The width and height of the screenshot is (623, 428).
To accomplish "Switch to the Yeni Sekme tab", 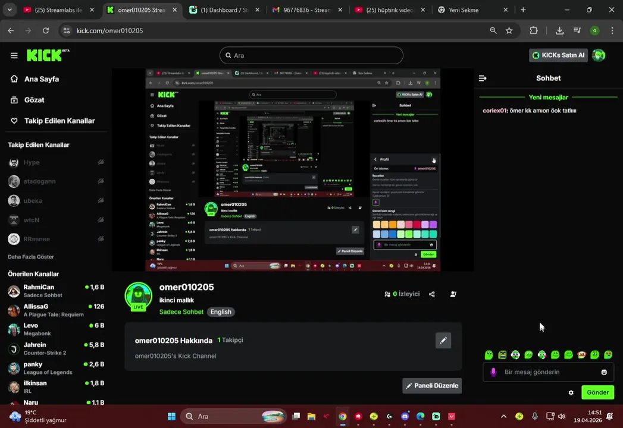I will click(x=472, y=10).
